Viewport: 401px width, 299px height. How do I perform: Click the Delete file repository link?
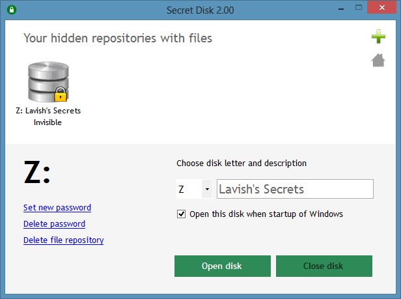tap(63, 240)
